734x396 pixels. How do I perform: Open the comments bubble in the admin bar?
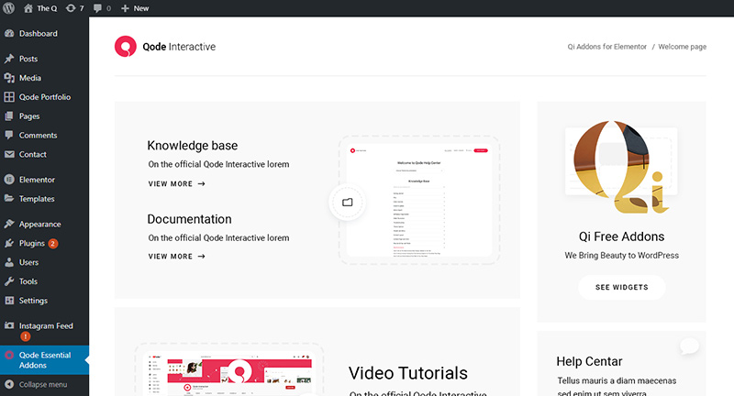coord(102,8)
